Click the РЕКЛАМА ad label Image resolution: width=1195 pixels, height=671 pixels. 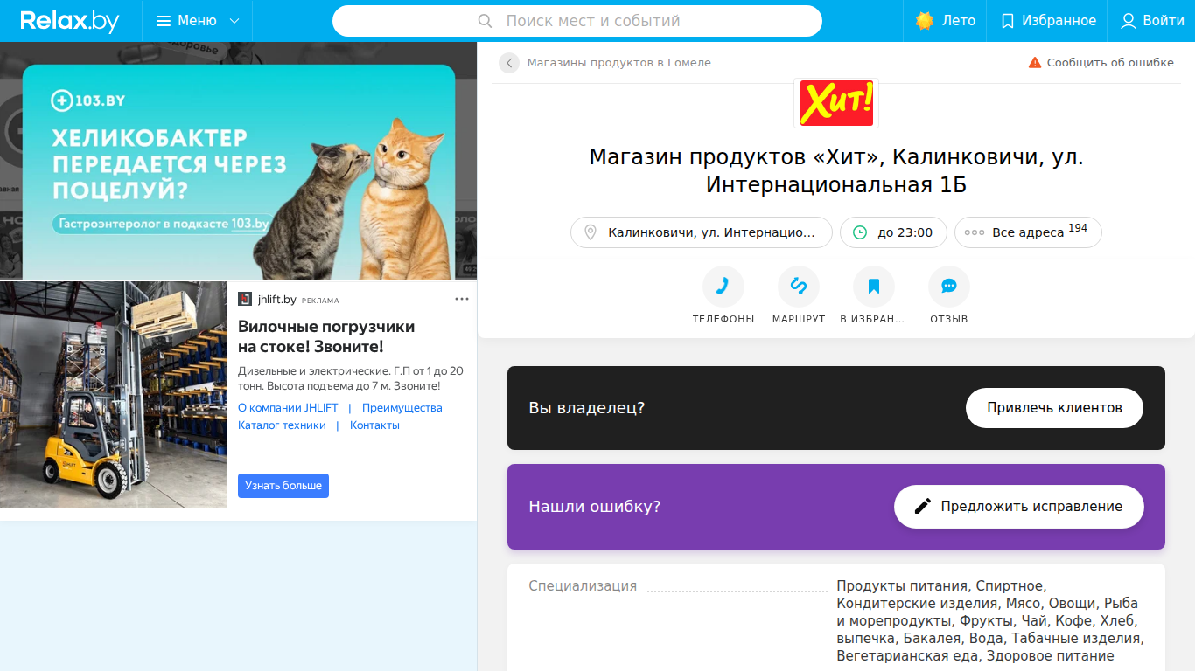coord(320,301)
